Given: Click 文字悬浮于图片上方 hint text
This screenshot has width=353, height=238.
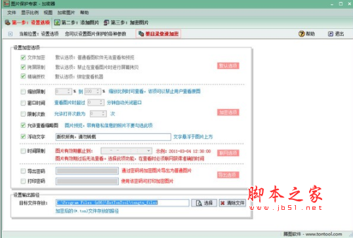Looking at the screenshot, I should 193,137.
